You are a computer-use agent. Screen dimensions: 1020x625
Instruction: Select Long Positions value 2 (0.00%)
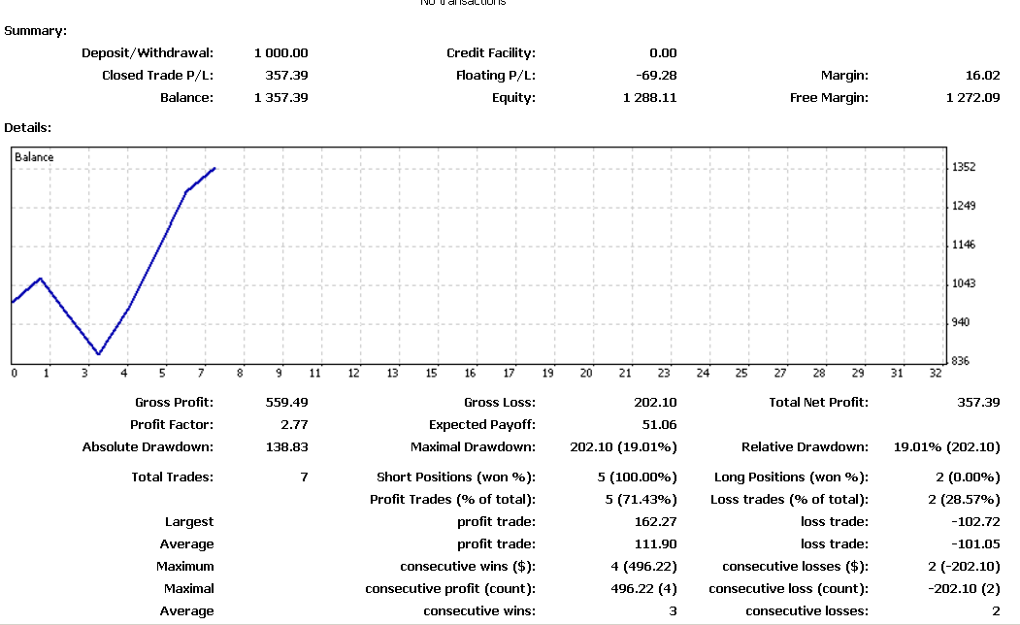(x=968, y=477)
